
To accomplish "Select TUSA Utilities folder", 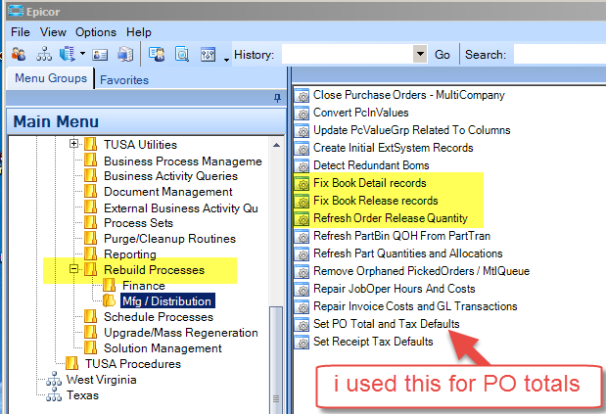I will click(140, 145).
